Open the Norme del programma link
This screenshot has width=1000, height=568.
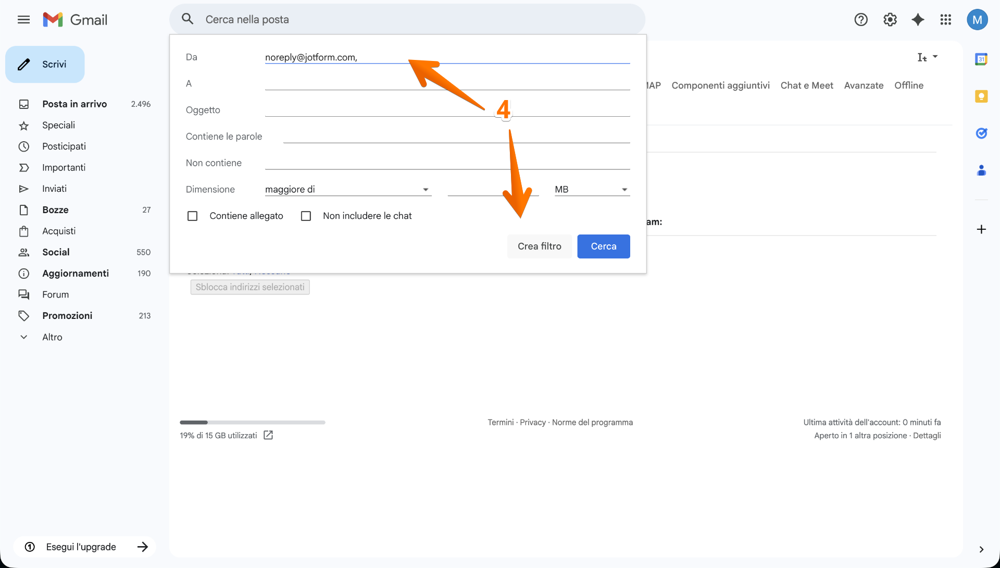click(592, 422)
